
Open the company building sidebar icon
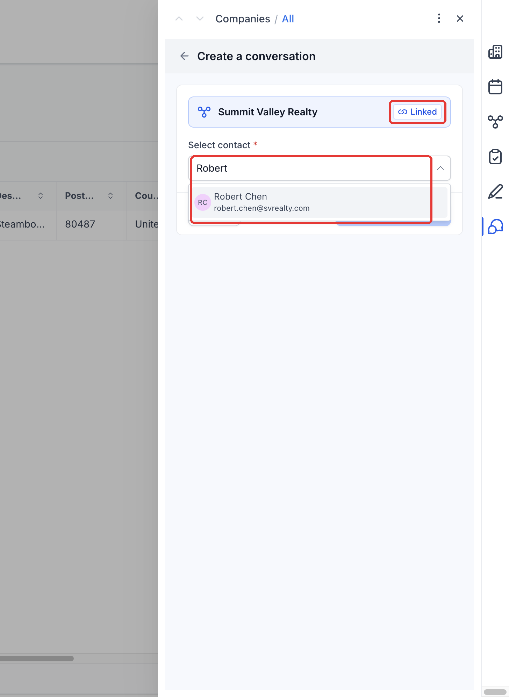tap(495, 52)
